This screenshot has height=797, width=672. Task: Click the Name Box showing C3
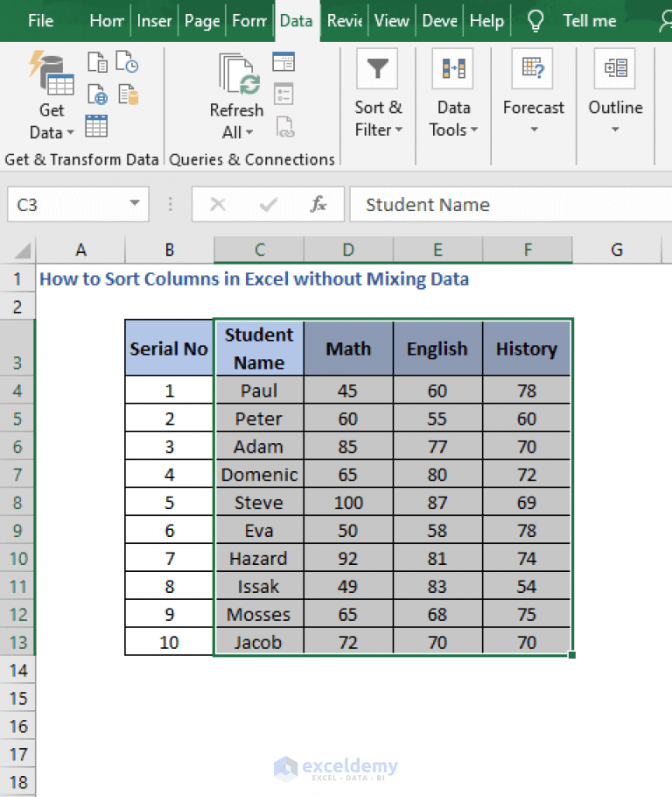pyautogui.click(x=78, y=204)
